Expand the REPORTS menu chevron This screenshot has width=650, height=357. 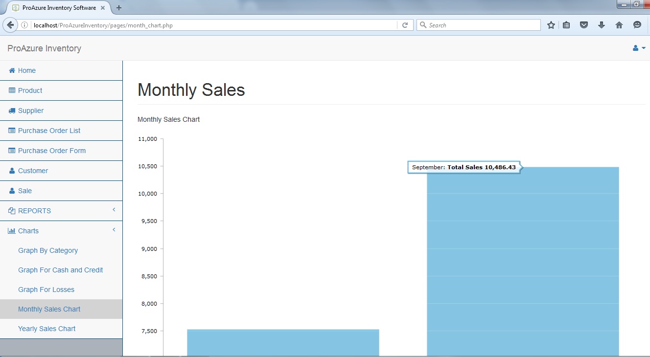point(114,210)
